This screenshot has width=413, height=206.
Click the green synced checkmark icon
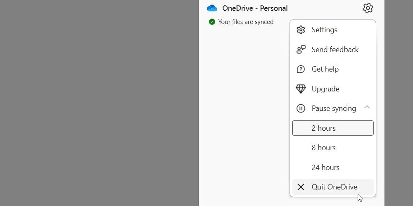coord(212,22)
